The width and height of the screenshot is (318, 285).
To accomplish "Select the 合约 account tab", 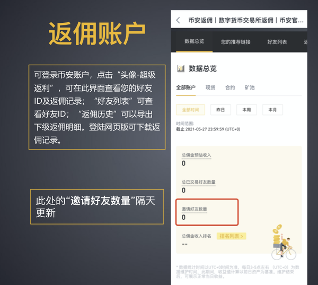I will pyautogui.click(x=230, y=87).
